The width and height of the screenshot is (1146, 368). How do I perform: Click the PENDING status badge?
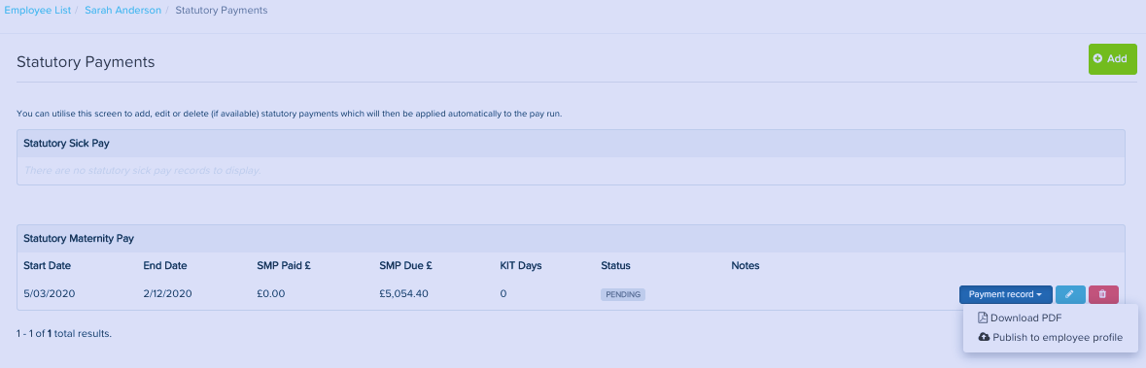click(x=623, y=294)
